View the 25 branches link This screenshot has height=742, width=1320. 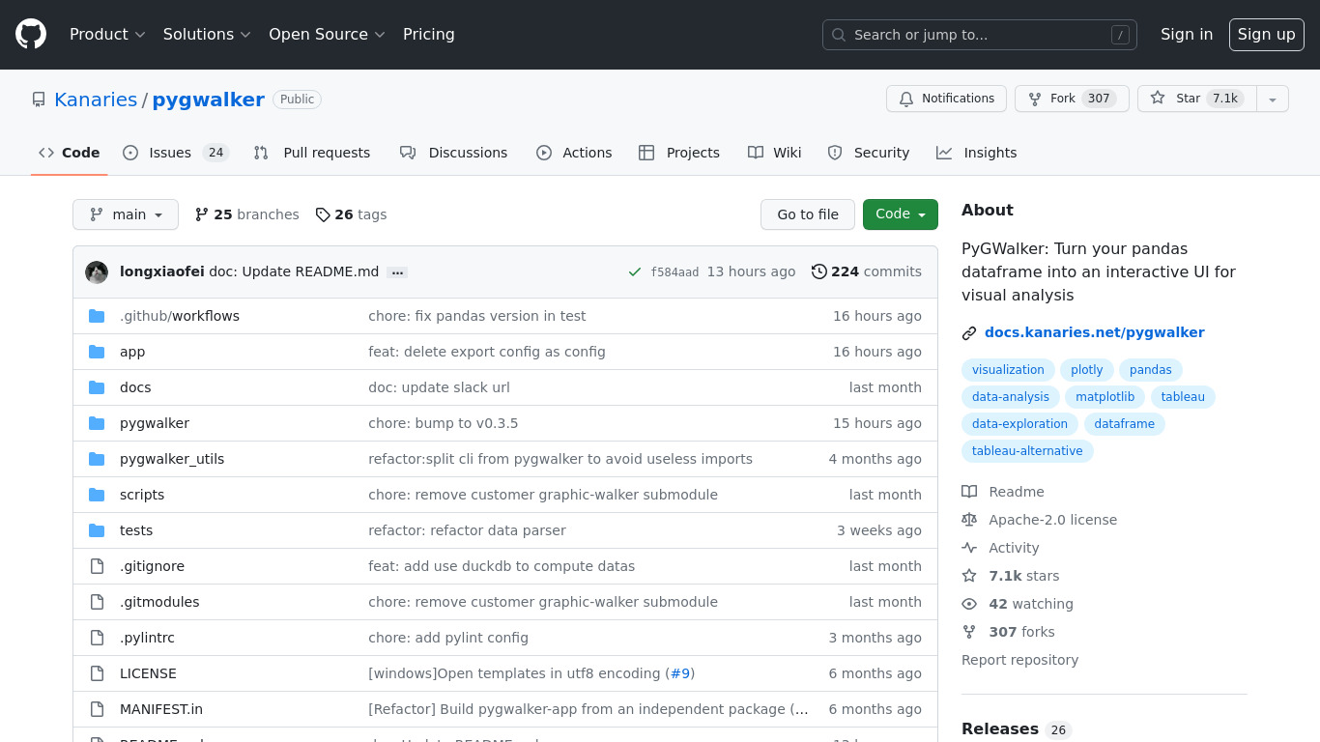247,214
